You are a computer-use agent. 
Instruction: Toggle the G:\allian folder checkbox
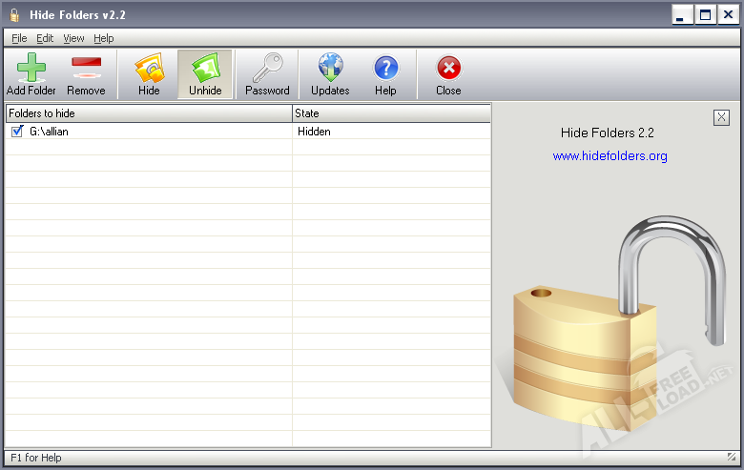tap(16, 132)
